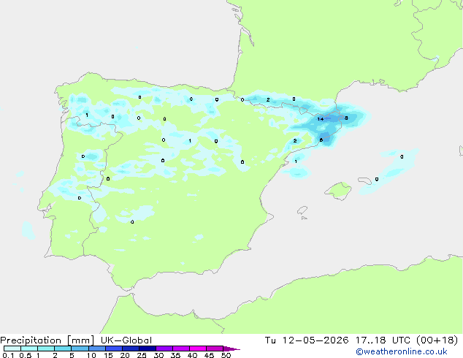Click the legend scale label '35'
Viewport: 463px width, 358px height.
tap(175, 355)
